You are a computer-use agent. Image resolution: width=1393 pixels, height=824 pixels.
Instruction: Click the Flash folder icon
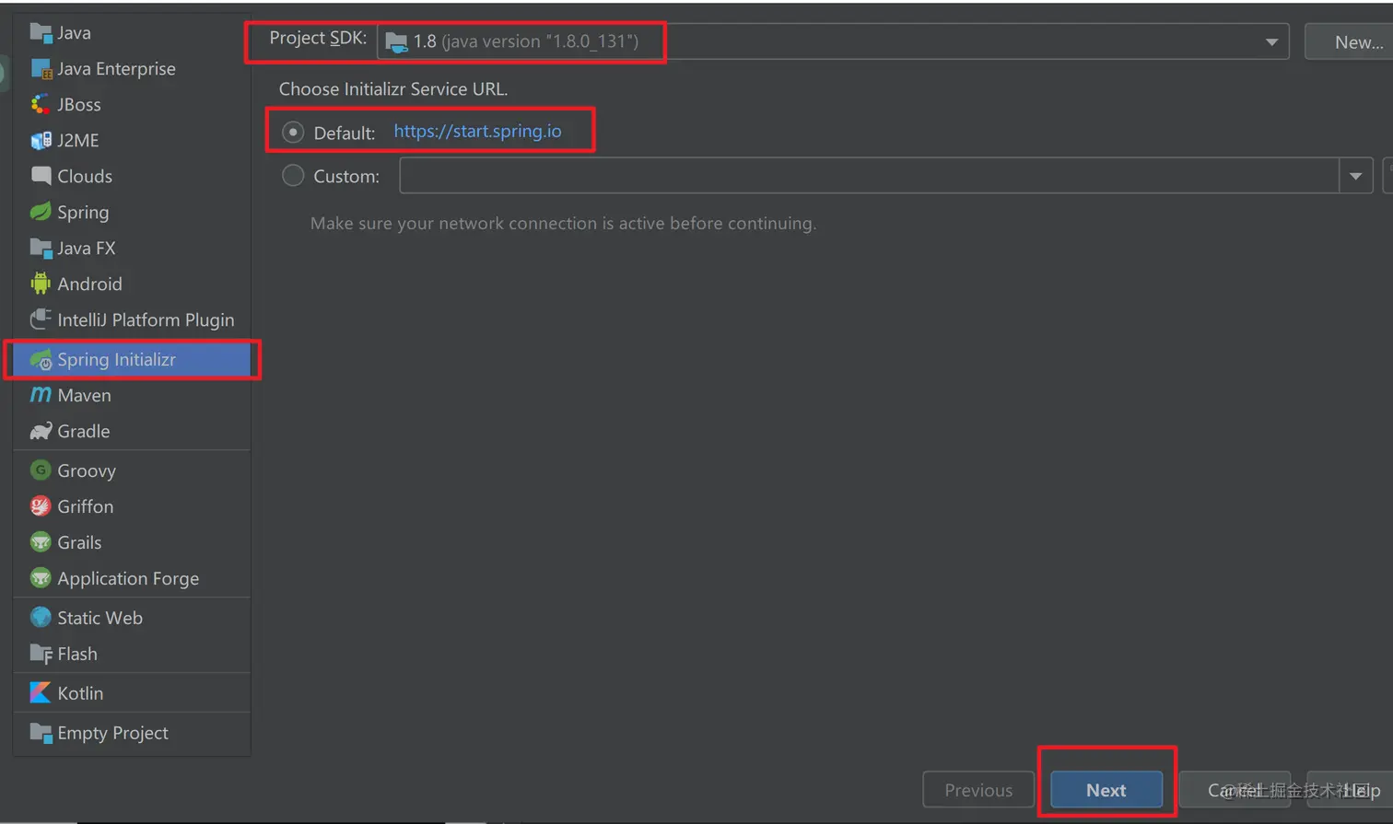41,654
